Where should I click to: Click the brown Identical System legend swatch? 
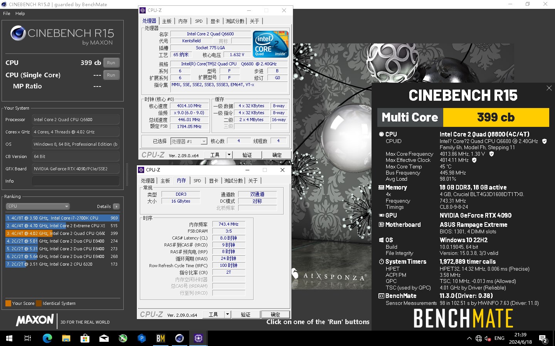[x=39, y=303]
